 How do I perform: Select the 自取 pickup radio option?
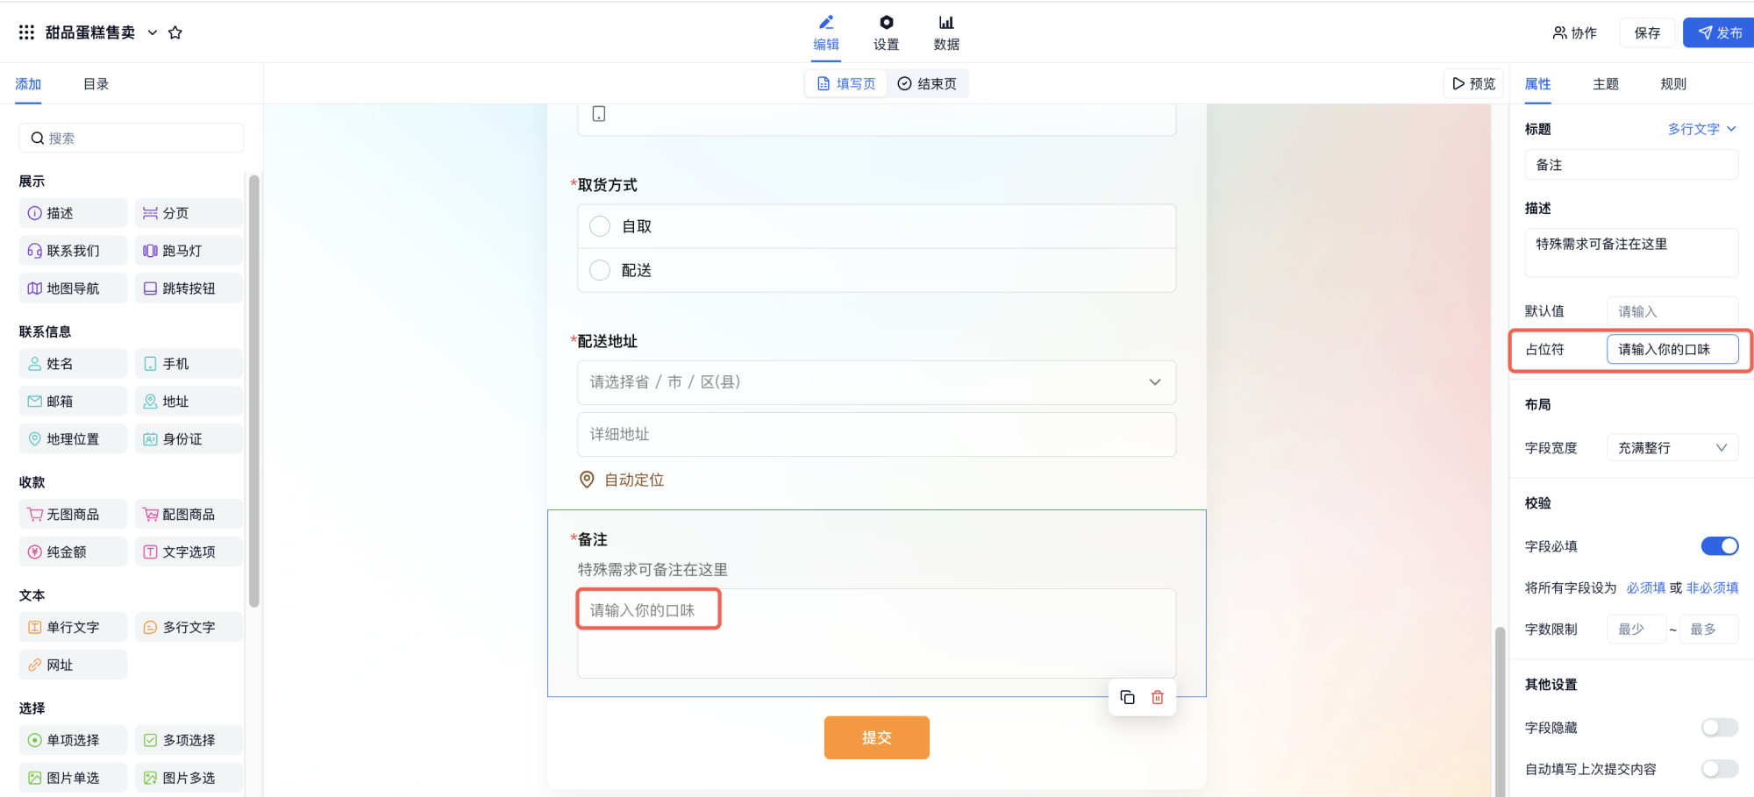point(600,226)
